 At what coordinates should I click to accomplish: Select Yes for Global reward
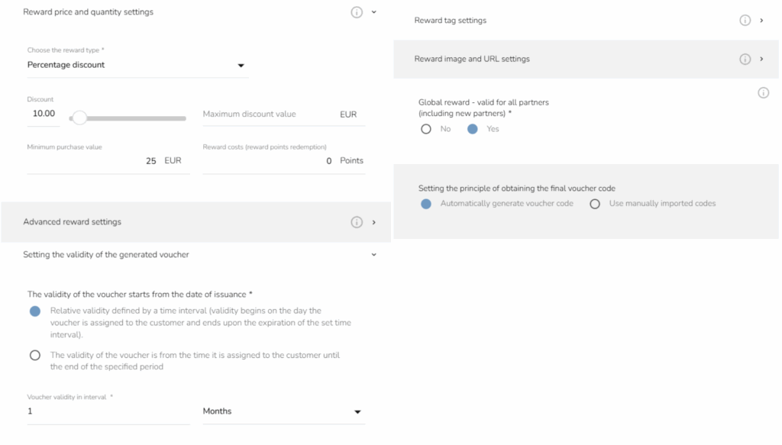pos(472,129)
